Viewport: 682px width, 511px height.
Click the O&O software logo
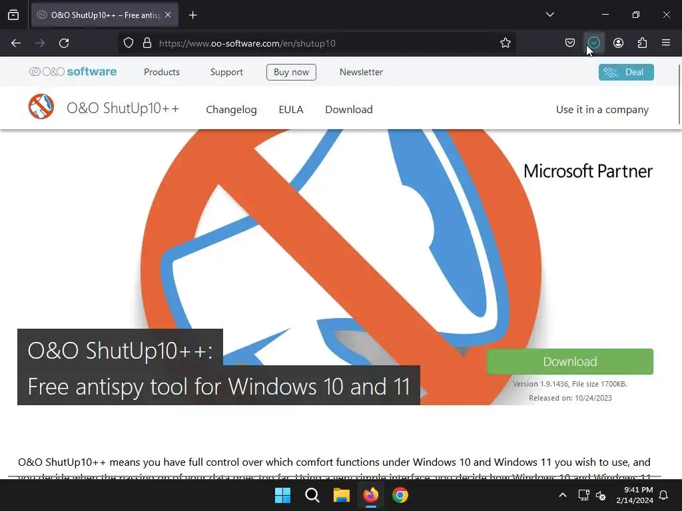[73, 72]
